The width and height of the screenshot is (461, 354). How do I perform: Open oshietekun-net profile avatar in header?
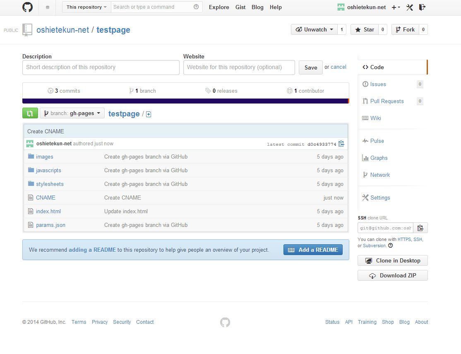tap(341, 7)
